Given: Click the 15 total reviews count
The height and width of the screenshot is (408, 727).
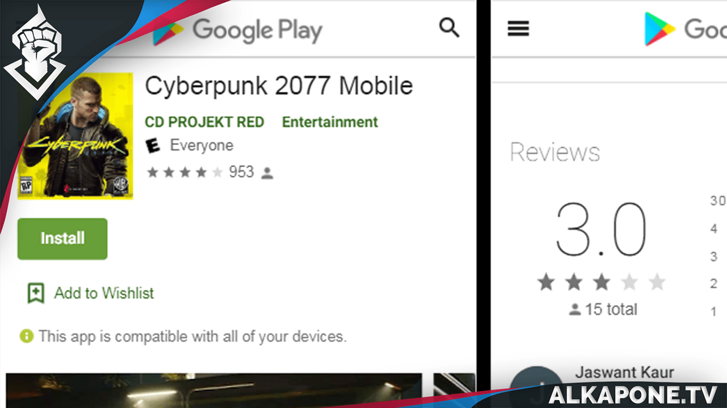Looking at the screenshot, I should 603,309.
